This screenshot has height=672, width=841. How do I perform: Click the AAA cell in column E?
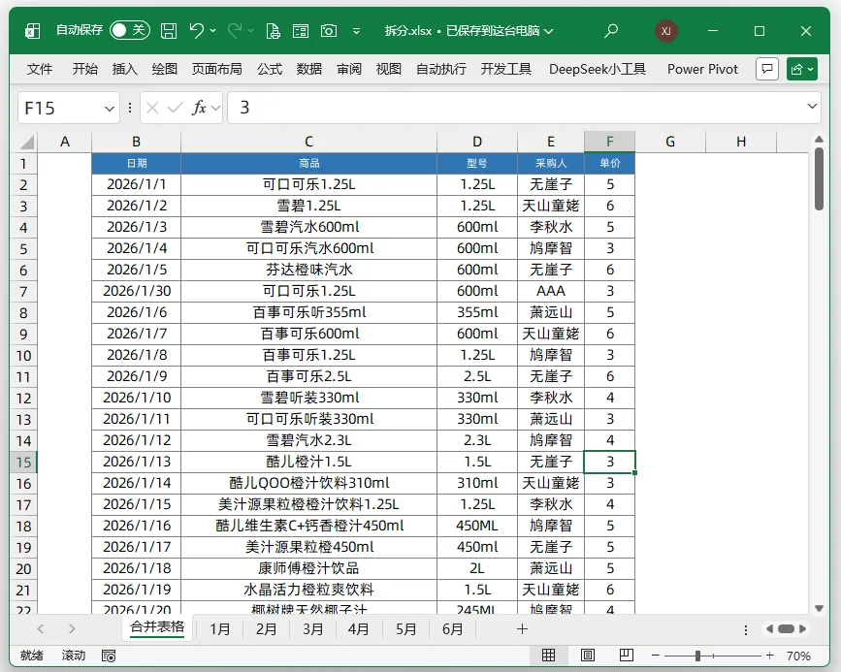(x=551, y=291)
